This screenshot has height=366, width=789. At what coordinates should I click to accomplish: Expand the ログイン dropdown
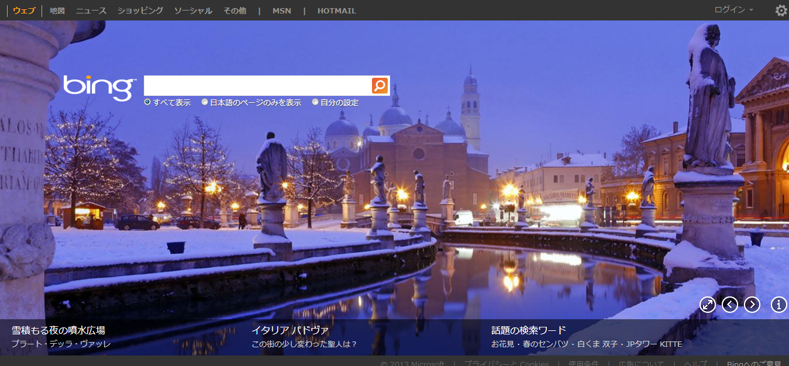pyautogui.click(x=733, y=10)
